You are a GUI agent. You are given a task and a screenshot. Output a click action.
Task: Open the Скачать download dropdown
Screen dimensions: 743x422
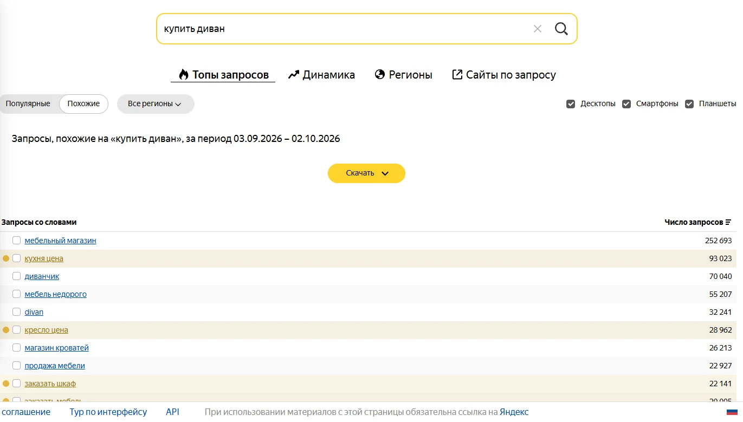[366, 173]
